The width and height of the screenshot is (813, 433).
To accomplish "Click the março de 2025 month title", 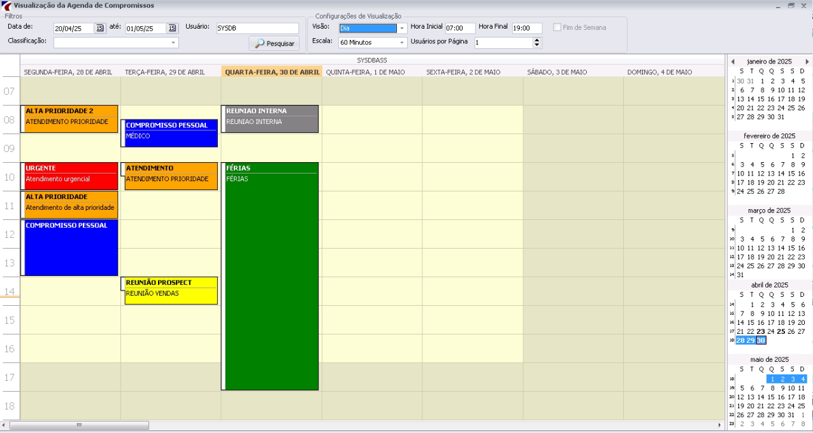I will click(770, 210).
